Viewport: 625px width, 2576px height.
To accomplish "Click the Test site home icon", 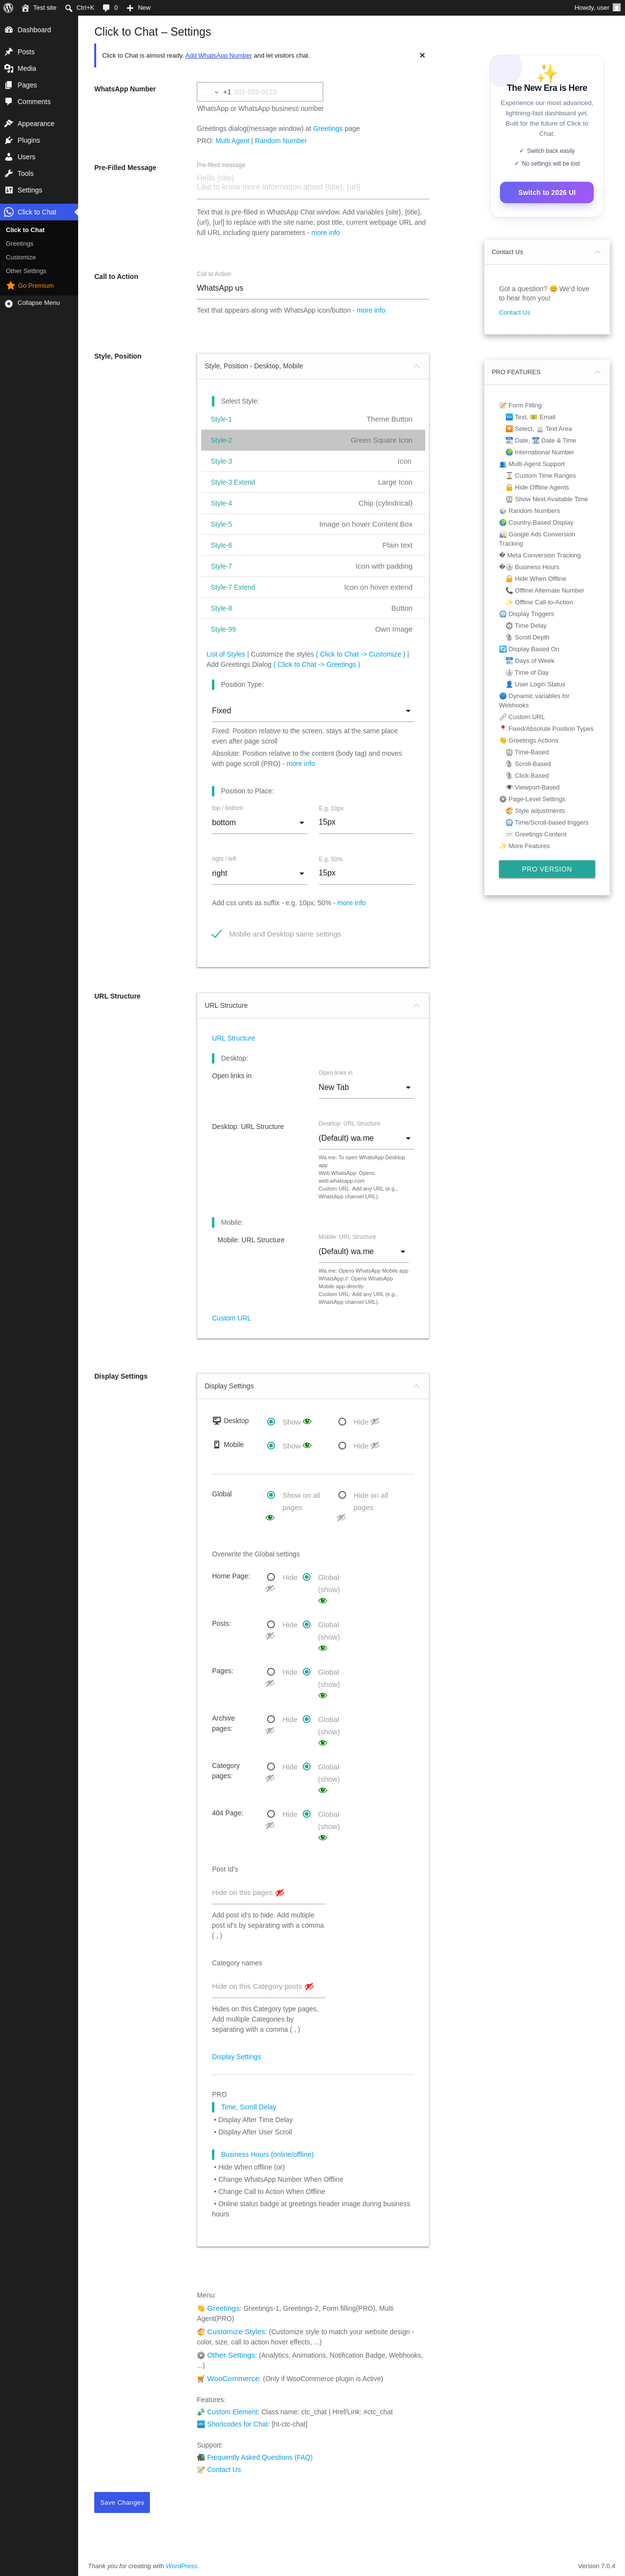I will [25, 7].
